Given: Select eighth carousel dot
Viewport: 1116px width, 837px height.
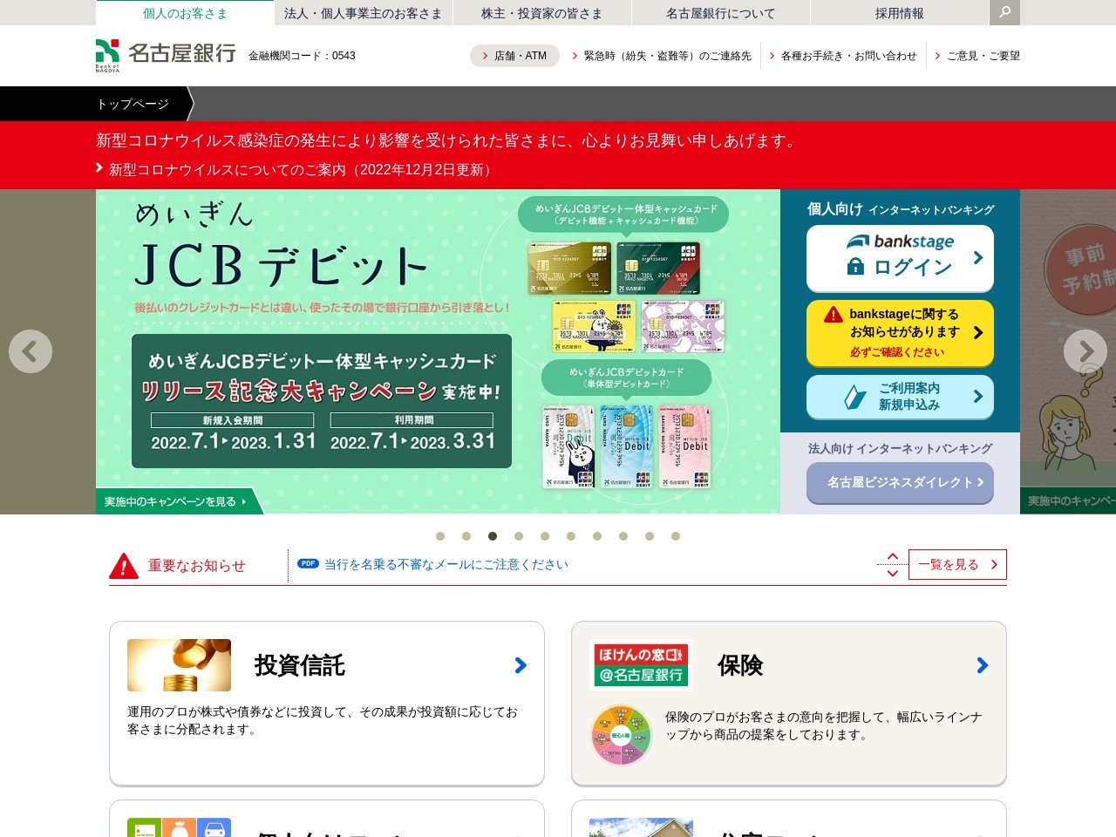Looking at the screenshot, I should 623,536.
